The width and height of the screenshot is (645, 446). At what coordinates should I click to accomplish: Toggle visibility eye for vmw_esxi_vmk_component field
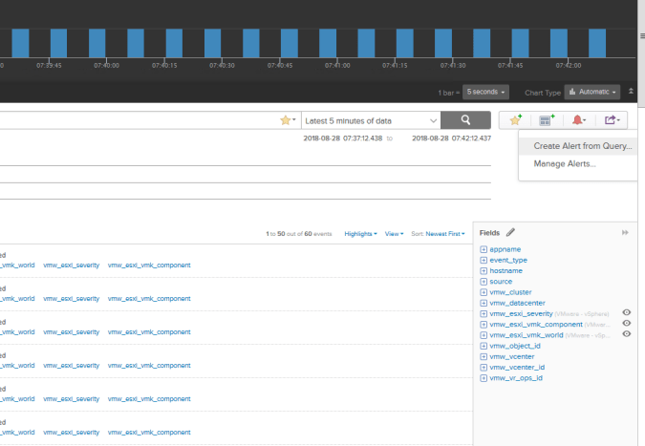[x=627, y=324]
